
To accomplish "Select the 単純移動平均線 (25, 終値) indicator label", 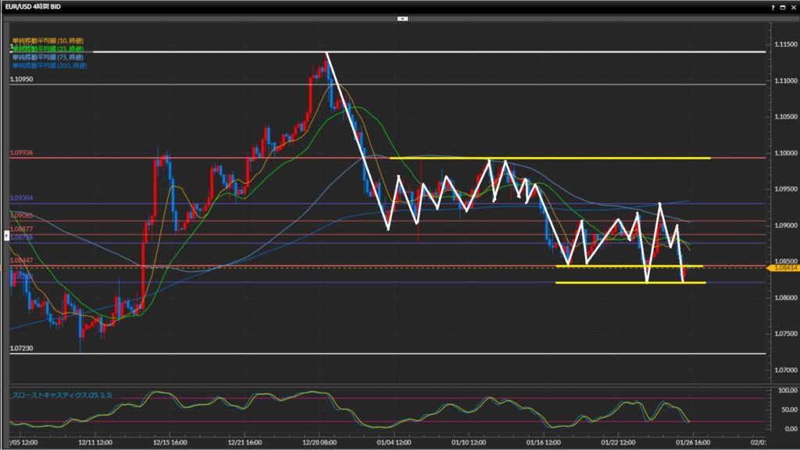I will tap(48, 49).
